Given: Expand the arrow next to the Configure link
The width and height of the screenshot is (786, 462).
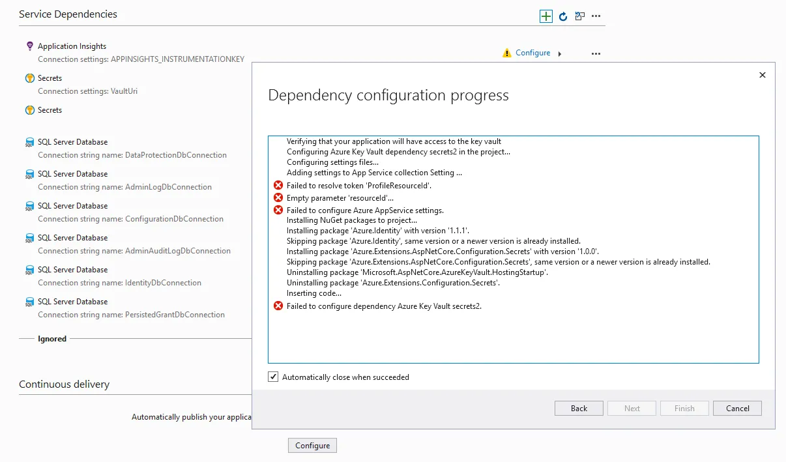Looking at the screenshot, I should (x=560, y=53).
